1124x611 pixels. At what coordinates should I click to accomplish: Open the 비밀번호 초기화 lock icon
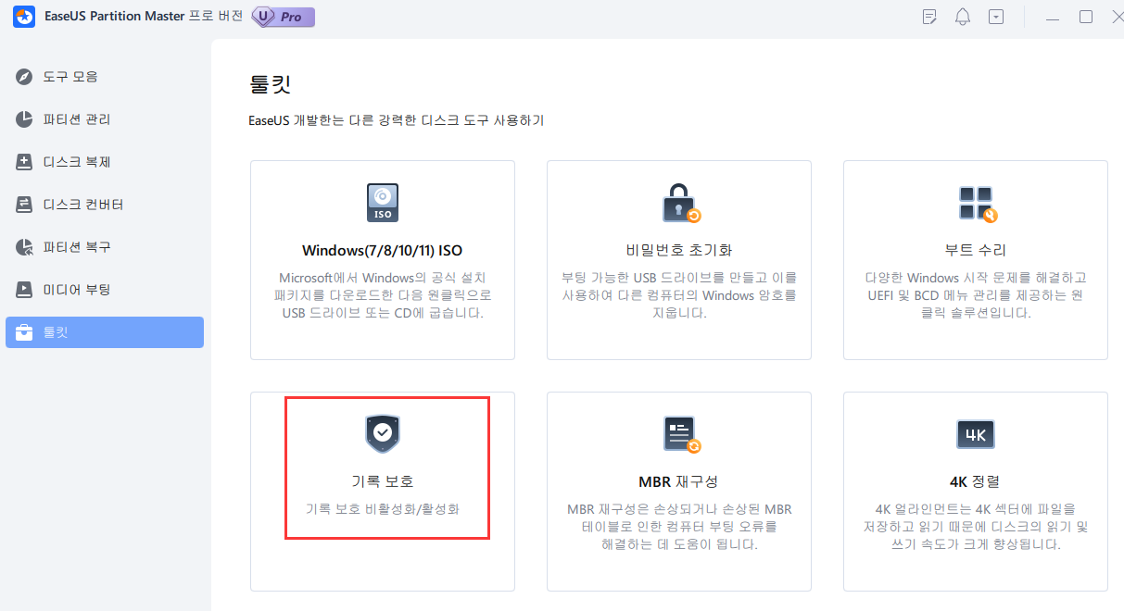pyautogui.click(x=678, y=202)
